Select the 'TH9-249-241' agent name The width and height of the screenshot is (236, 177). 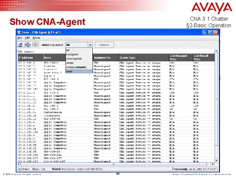coord(52,155)
